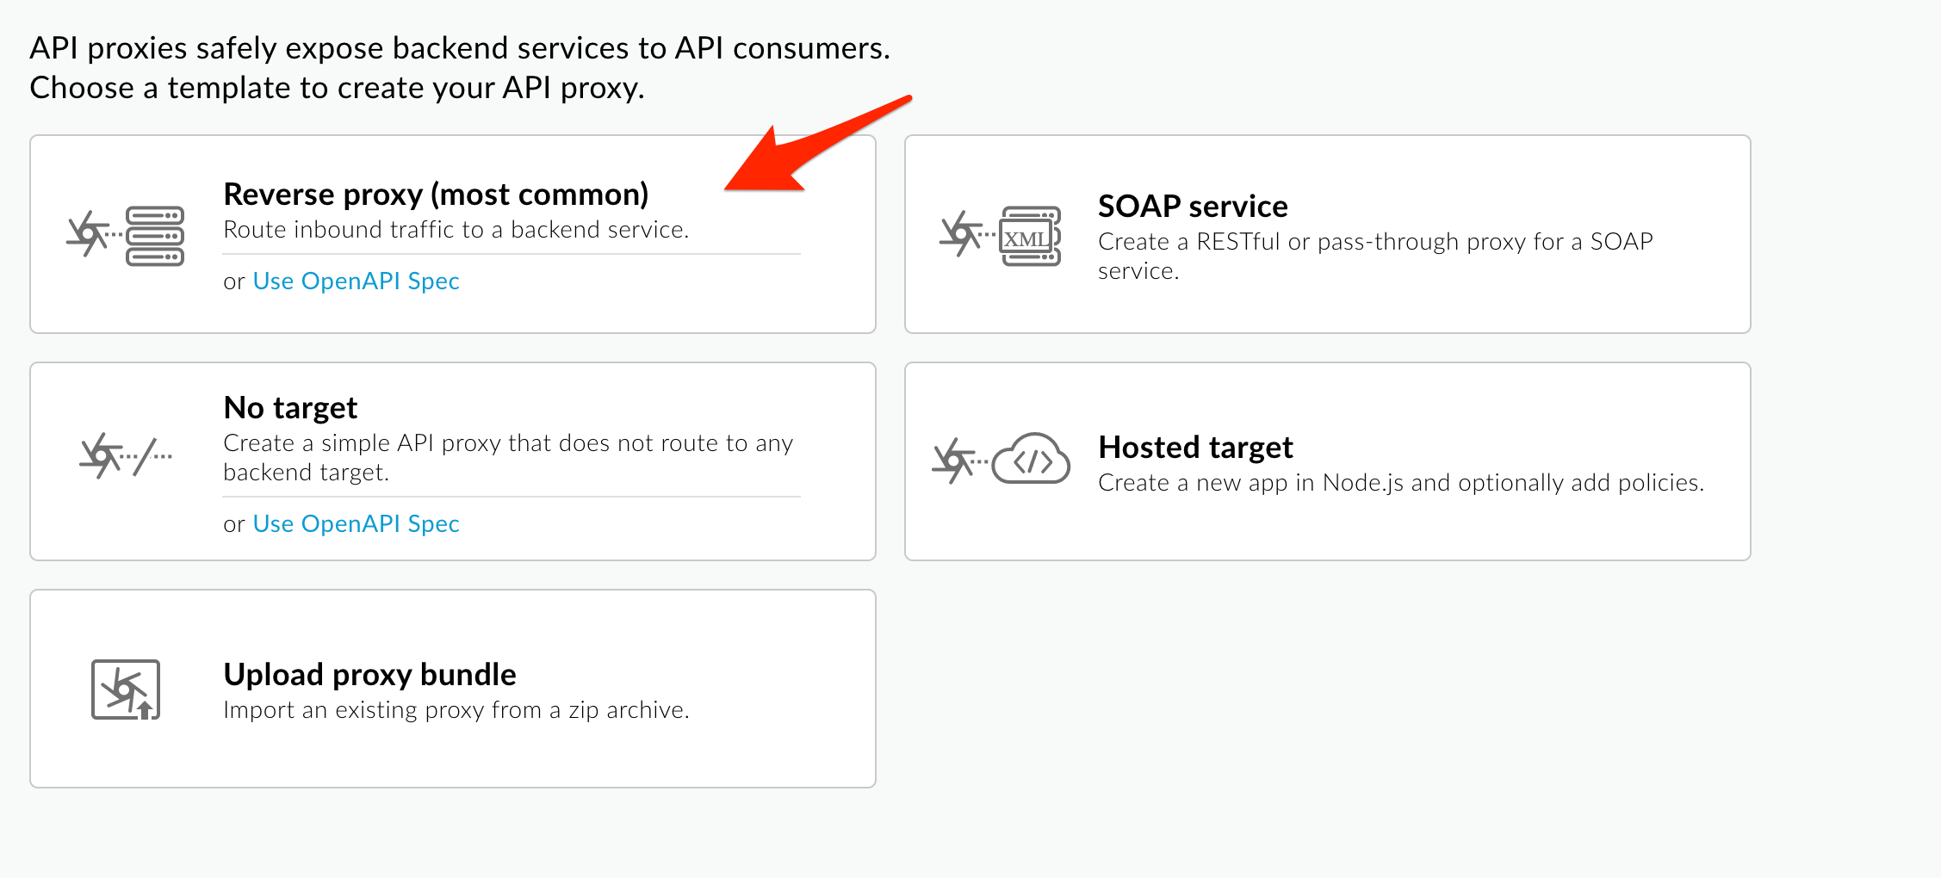Screen dimensions: 1941x878
Task: Open Use OpenAPI Spec link under No target
Action: tap(356, 524)
